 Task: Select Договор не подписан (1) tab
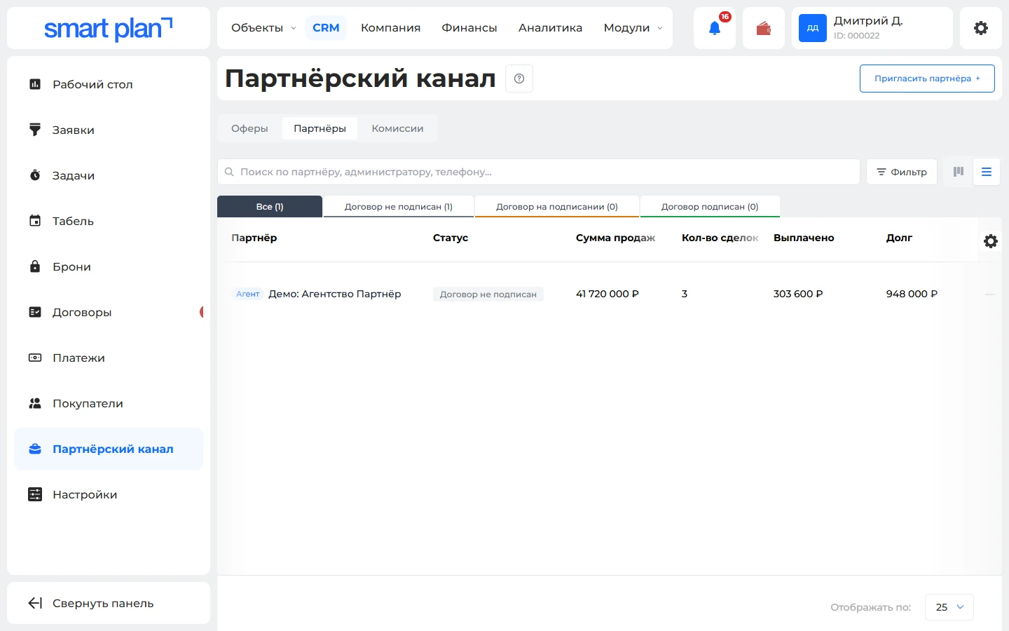coord(399,206)
